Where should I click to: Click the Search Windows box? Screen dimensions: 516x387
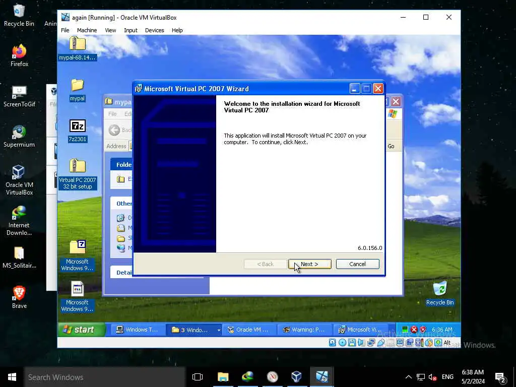pyautogui.click(x=105, y=377)
